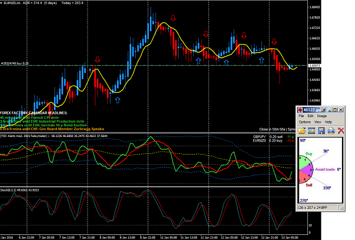
Task: Close the 46122.jpg viewer window
Action: (x=341, y=110)
